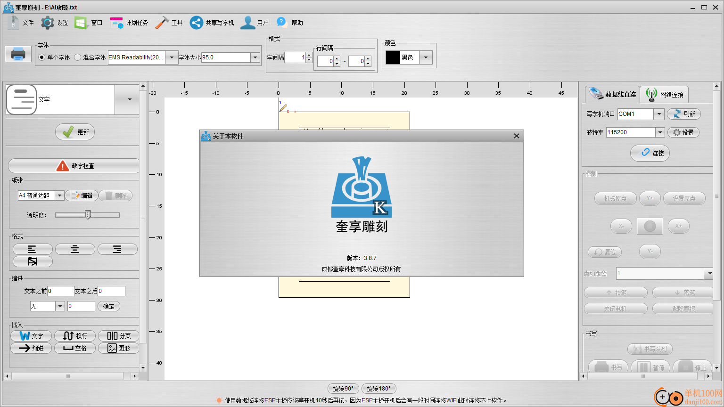The height and width of the screenshot is (407, 724).
Task: Insert 文字 with the W icon
Action: pos(31,336)
